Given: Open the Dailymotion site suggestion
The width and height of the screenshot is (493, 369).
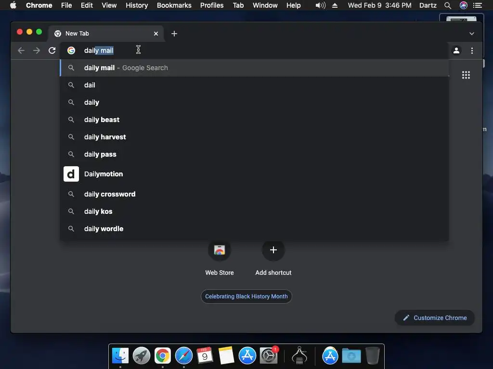Looking at the screenshot, I should click(x=254, y=174).
